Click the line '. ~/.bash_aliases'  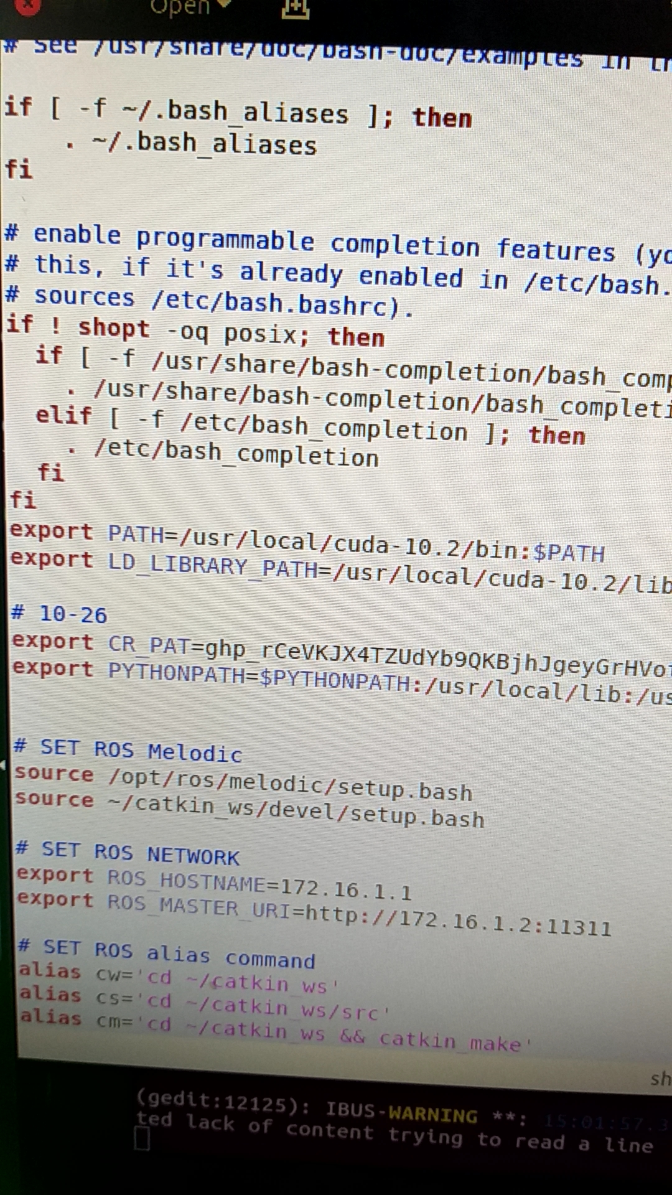coord(190,143)
